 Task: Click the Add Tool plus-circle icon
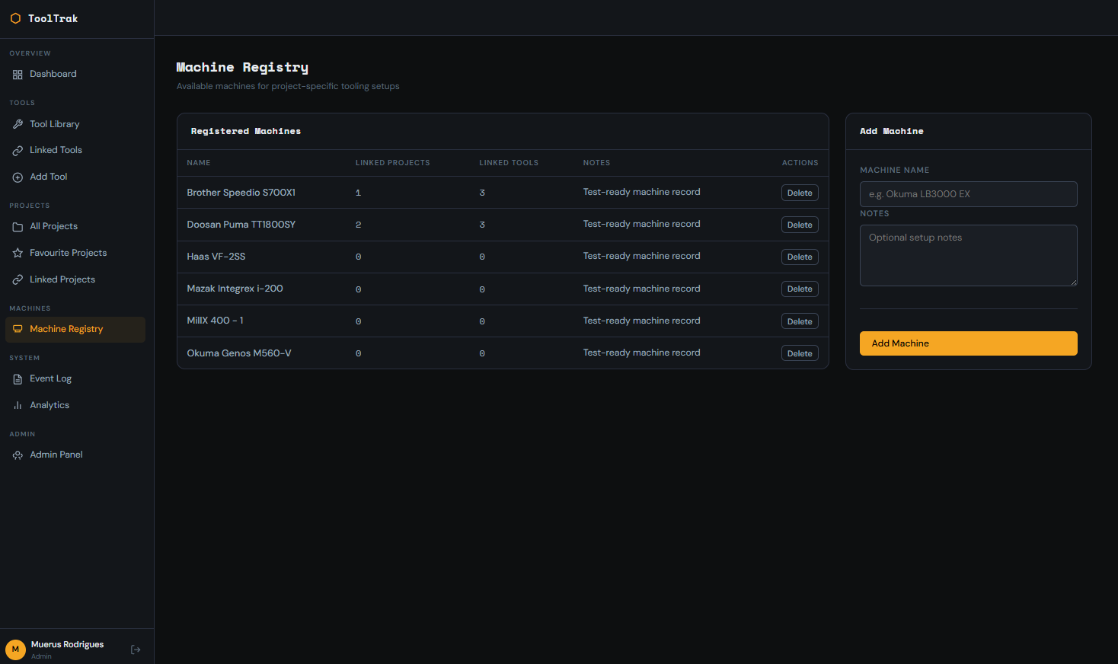coord(18,177)
